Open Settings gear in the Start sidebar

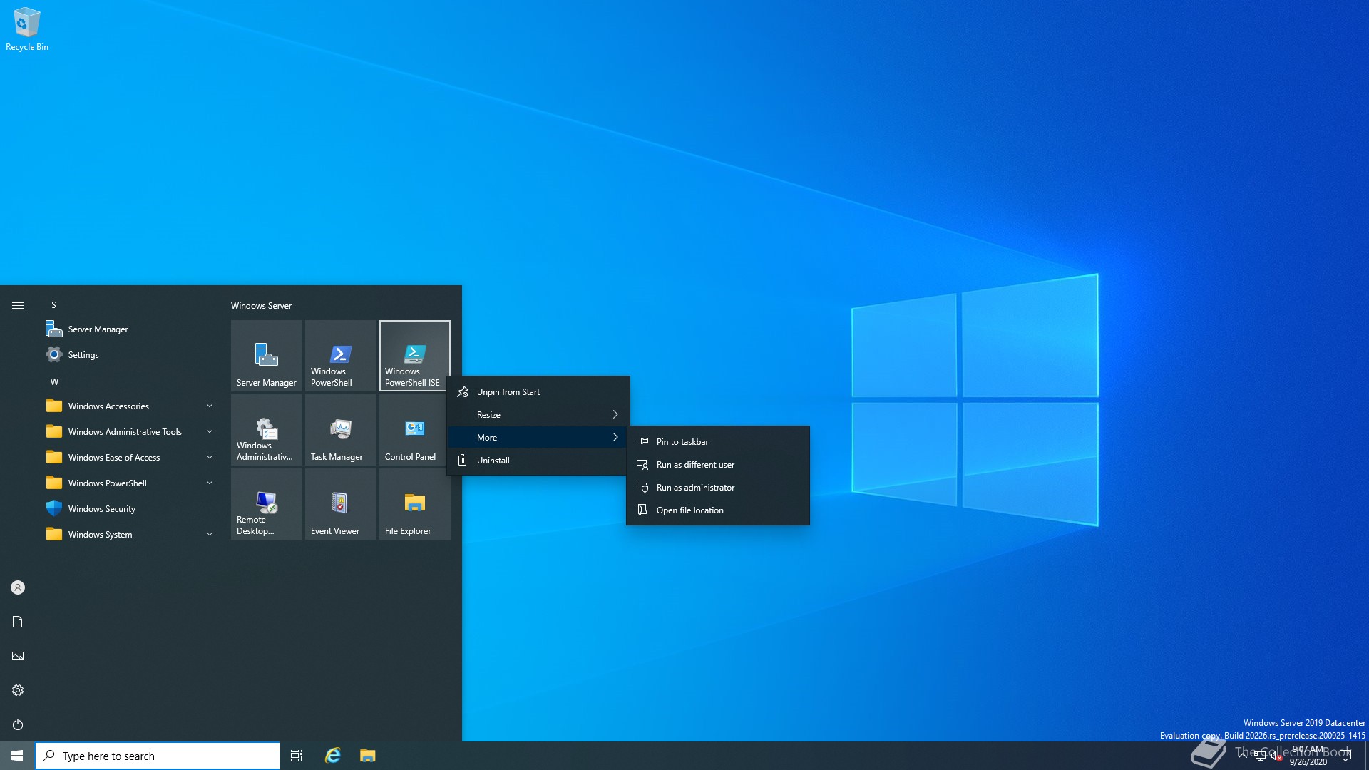point(18,690)
